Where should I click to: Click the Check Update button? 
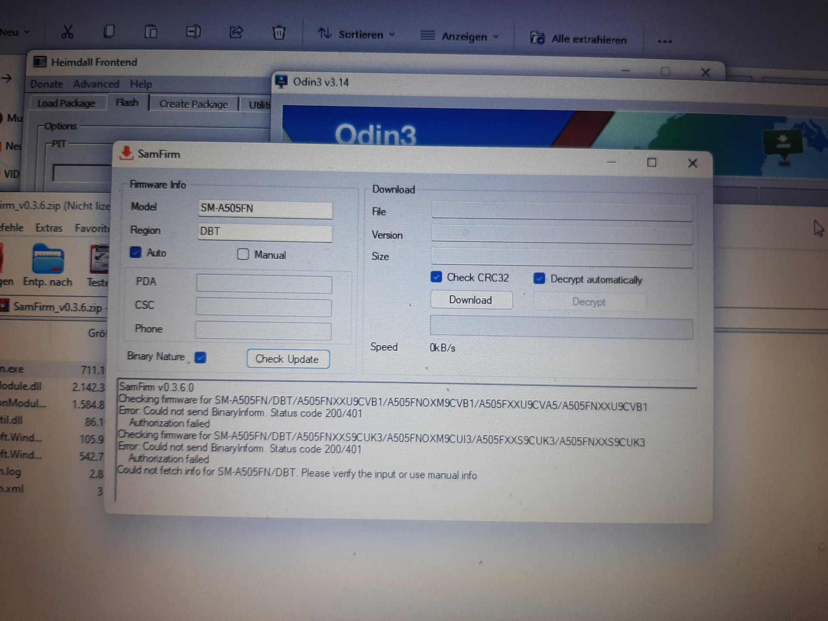288,359
